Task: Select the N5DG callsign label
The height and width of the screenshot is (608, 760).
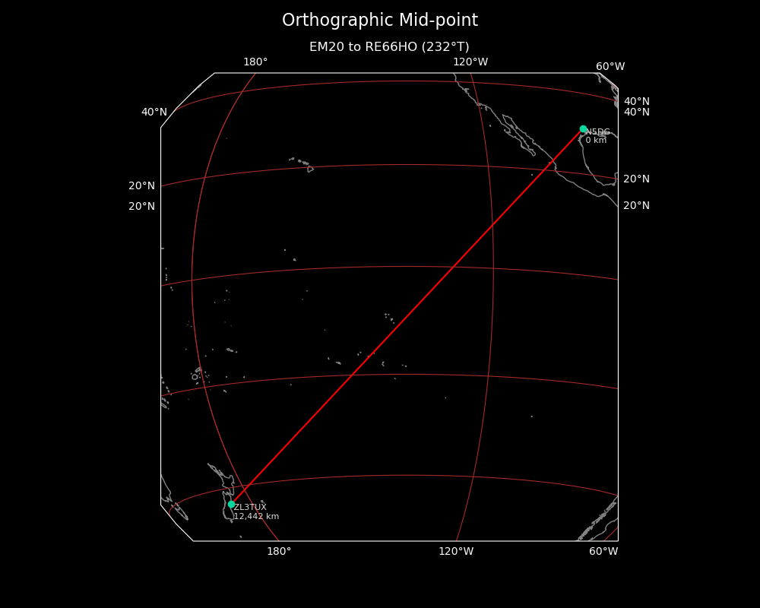Action: 597,132
